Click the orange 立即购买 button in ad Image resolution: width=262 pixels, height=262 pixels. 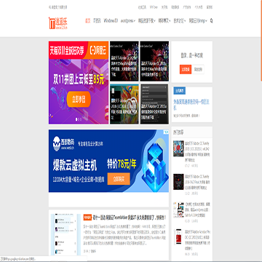(119, 179)
